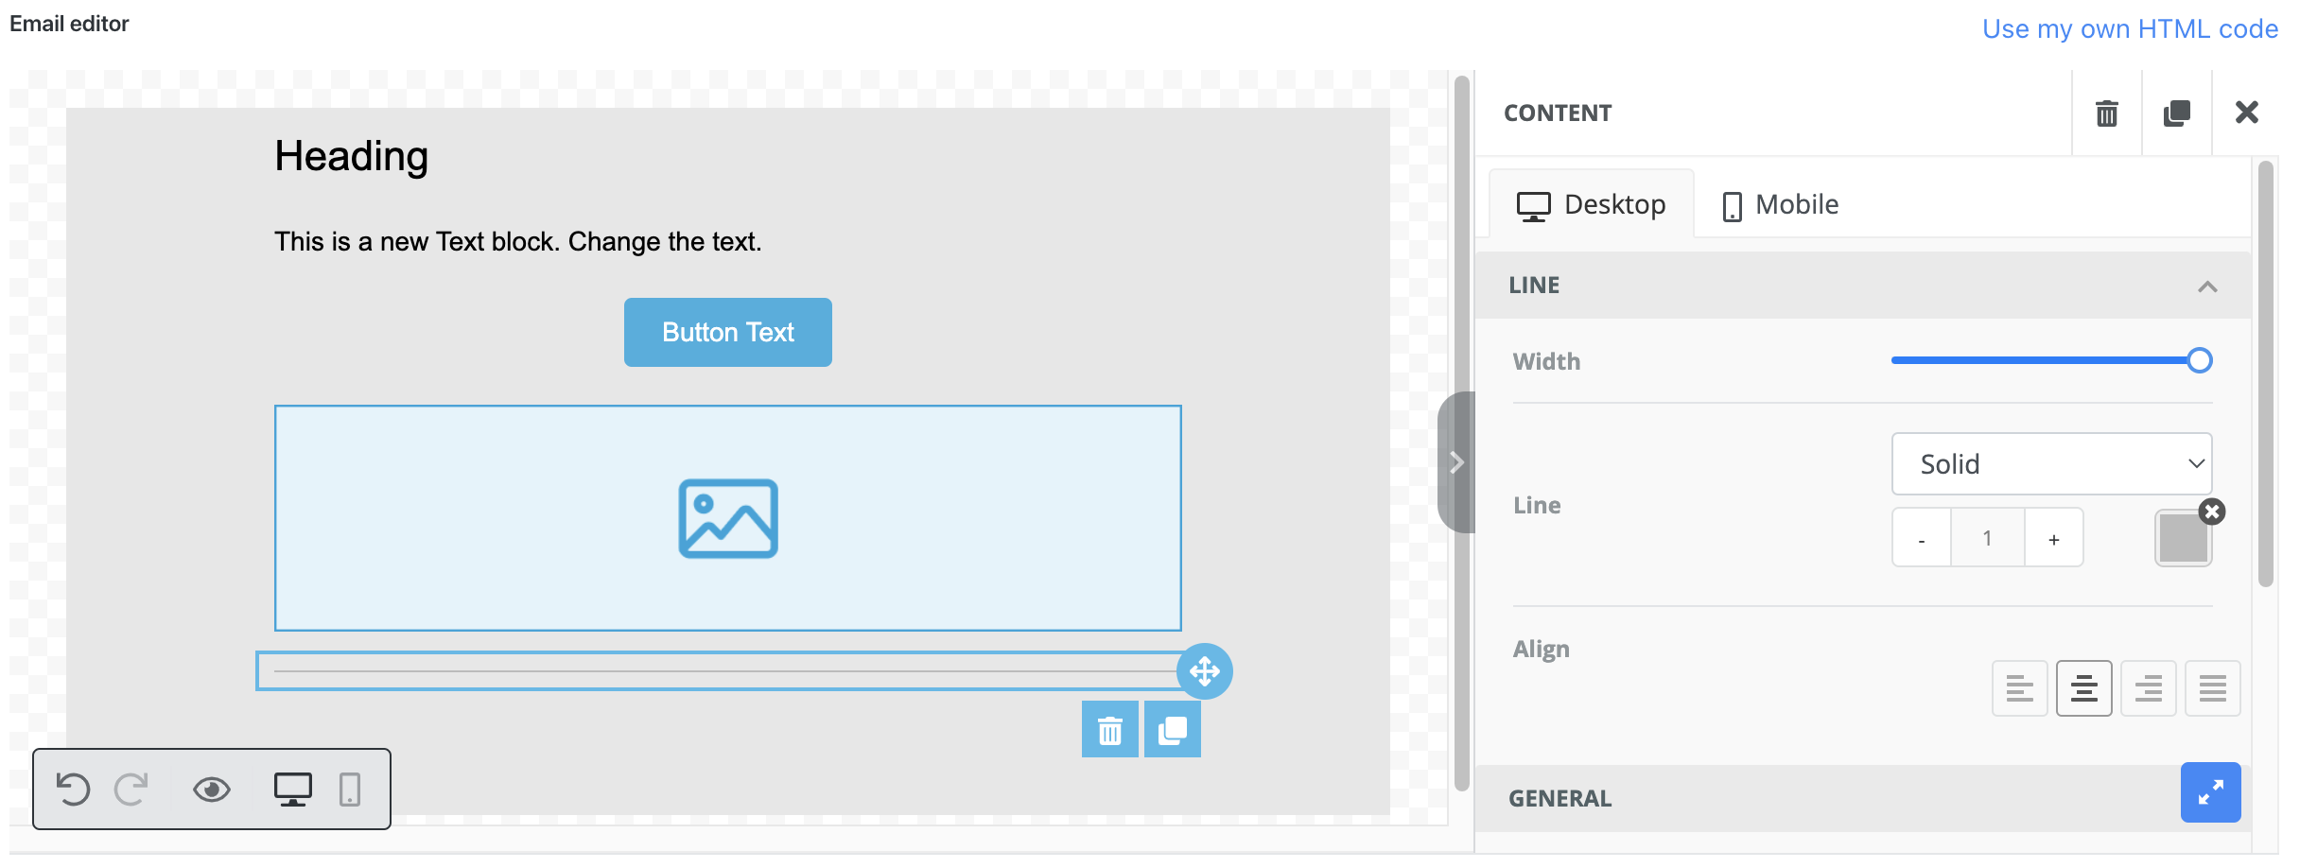Click the duplicate icon in Content panel header
Screen dimensions: 2300x868
click(2177, 113)
